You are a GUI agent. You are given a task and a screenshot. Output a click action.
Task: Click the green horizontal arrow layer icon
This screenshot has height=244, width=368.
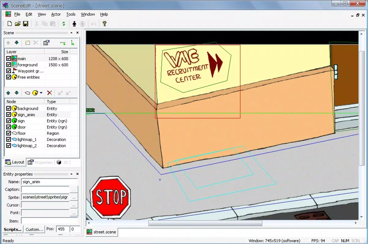(63, 43)
